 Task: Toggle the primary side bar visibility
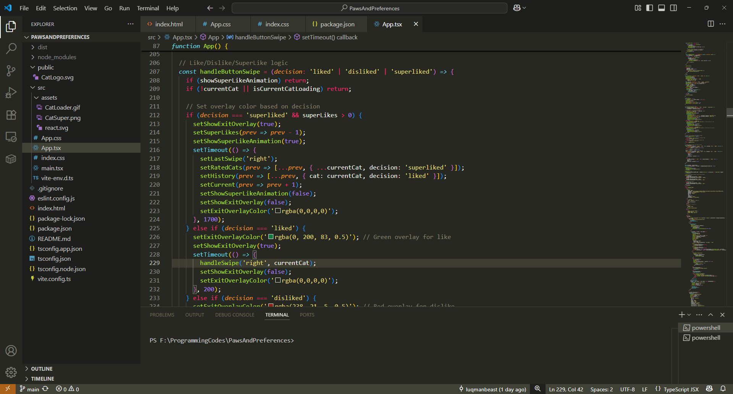[x=649, y=8]
